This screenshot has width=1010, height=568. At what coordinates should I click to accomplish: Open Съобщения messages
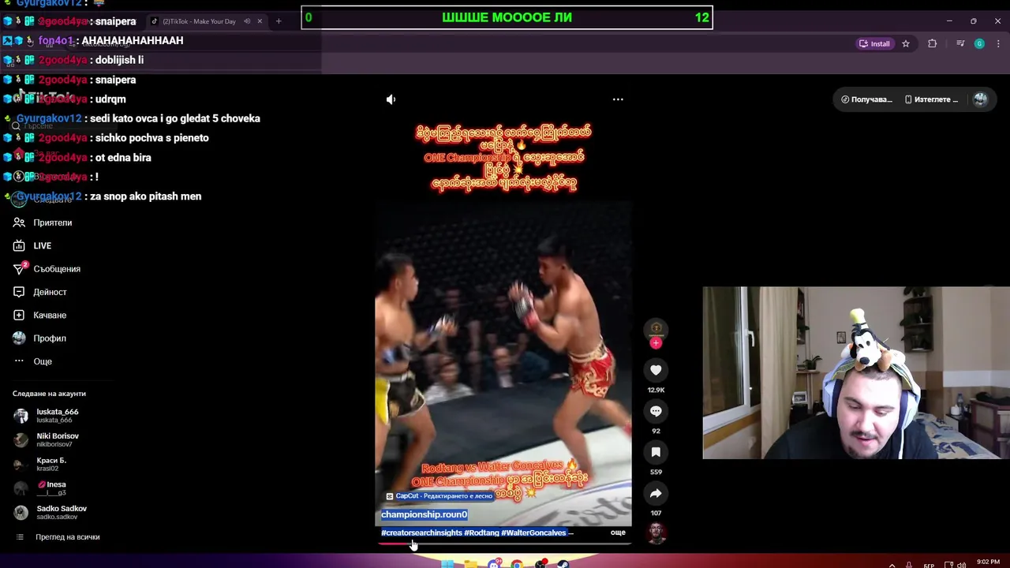(x=57, y=269)
